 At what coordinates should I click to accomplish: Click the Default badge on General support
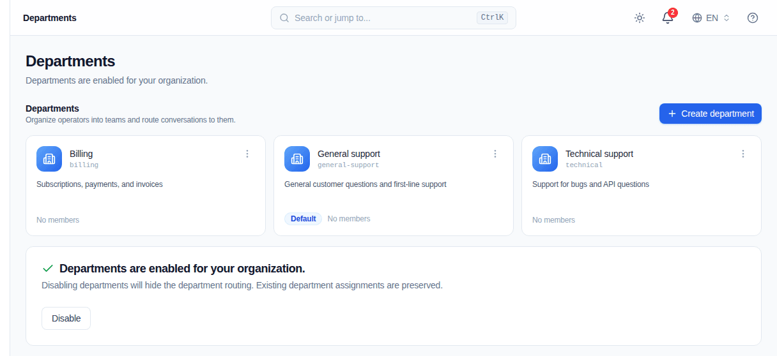click(303, 219)
